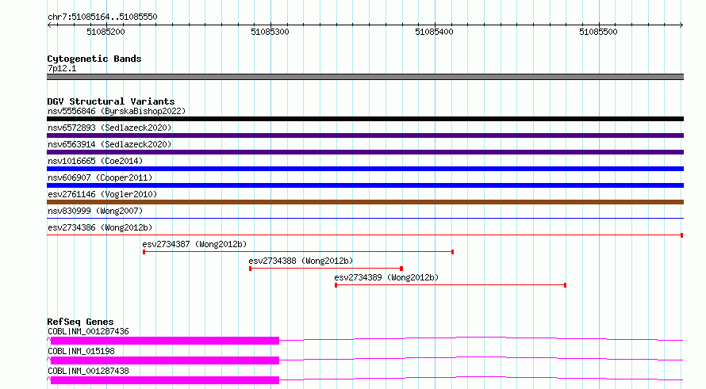Click the esv2734389 (Wong2012b) label
Viewport: 706px width, 389px height.
click(x=386, y=277)
